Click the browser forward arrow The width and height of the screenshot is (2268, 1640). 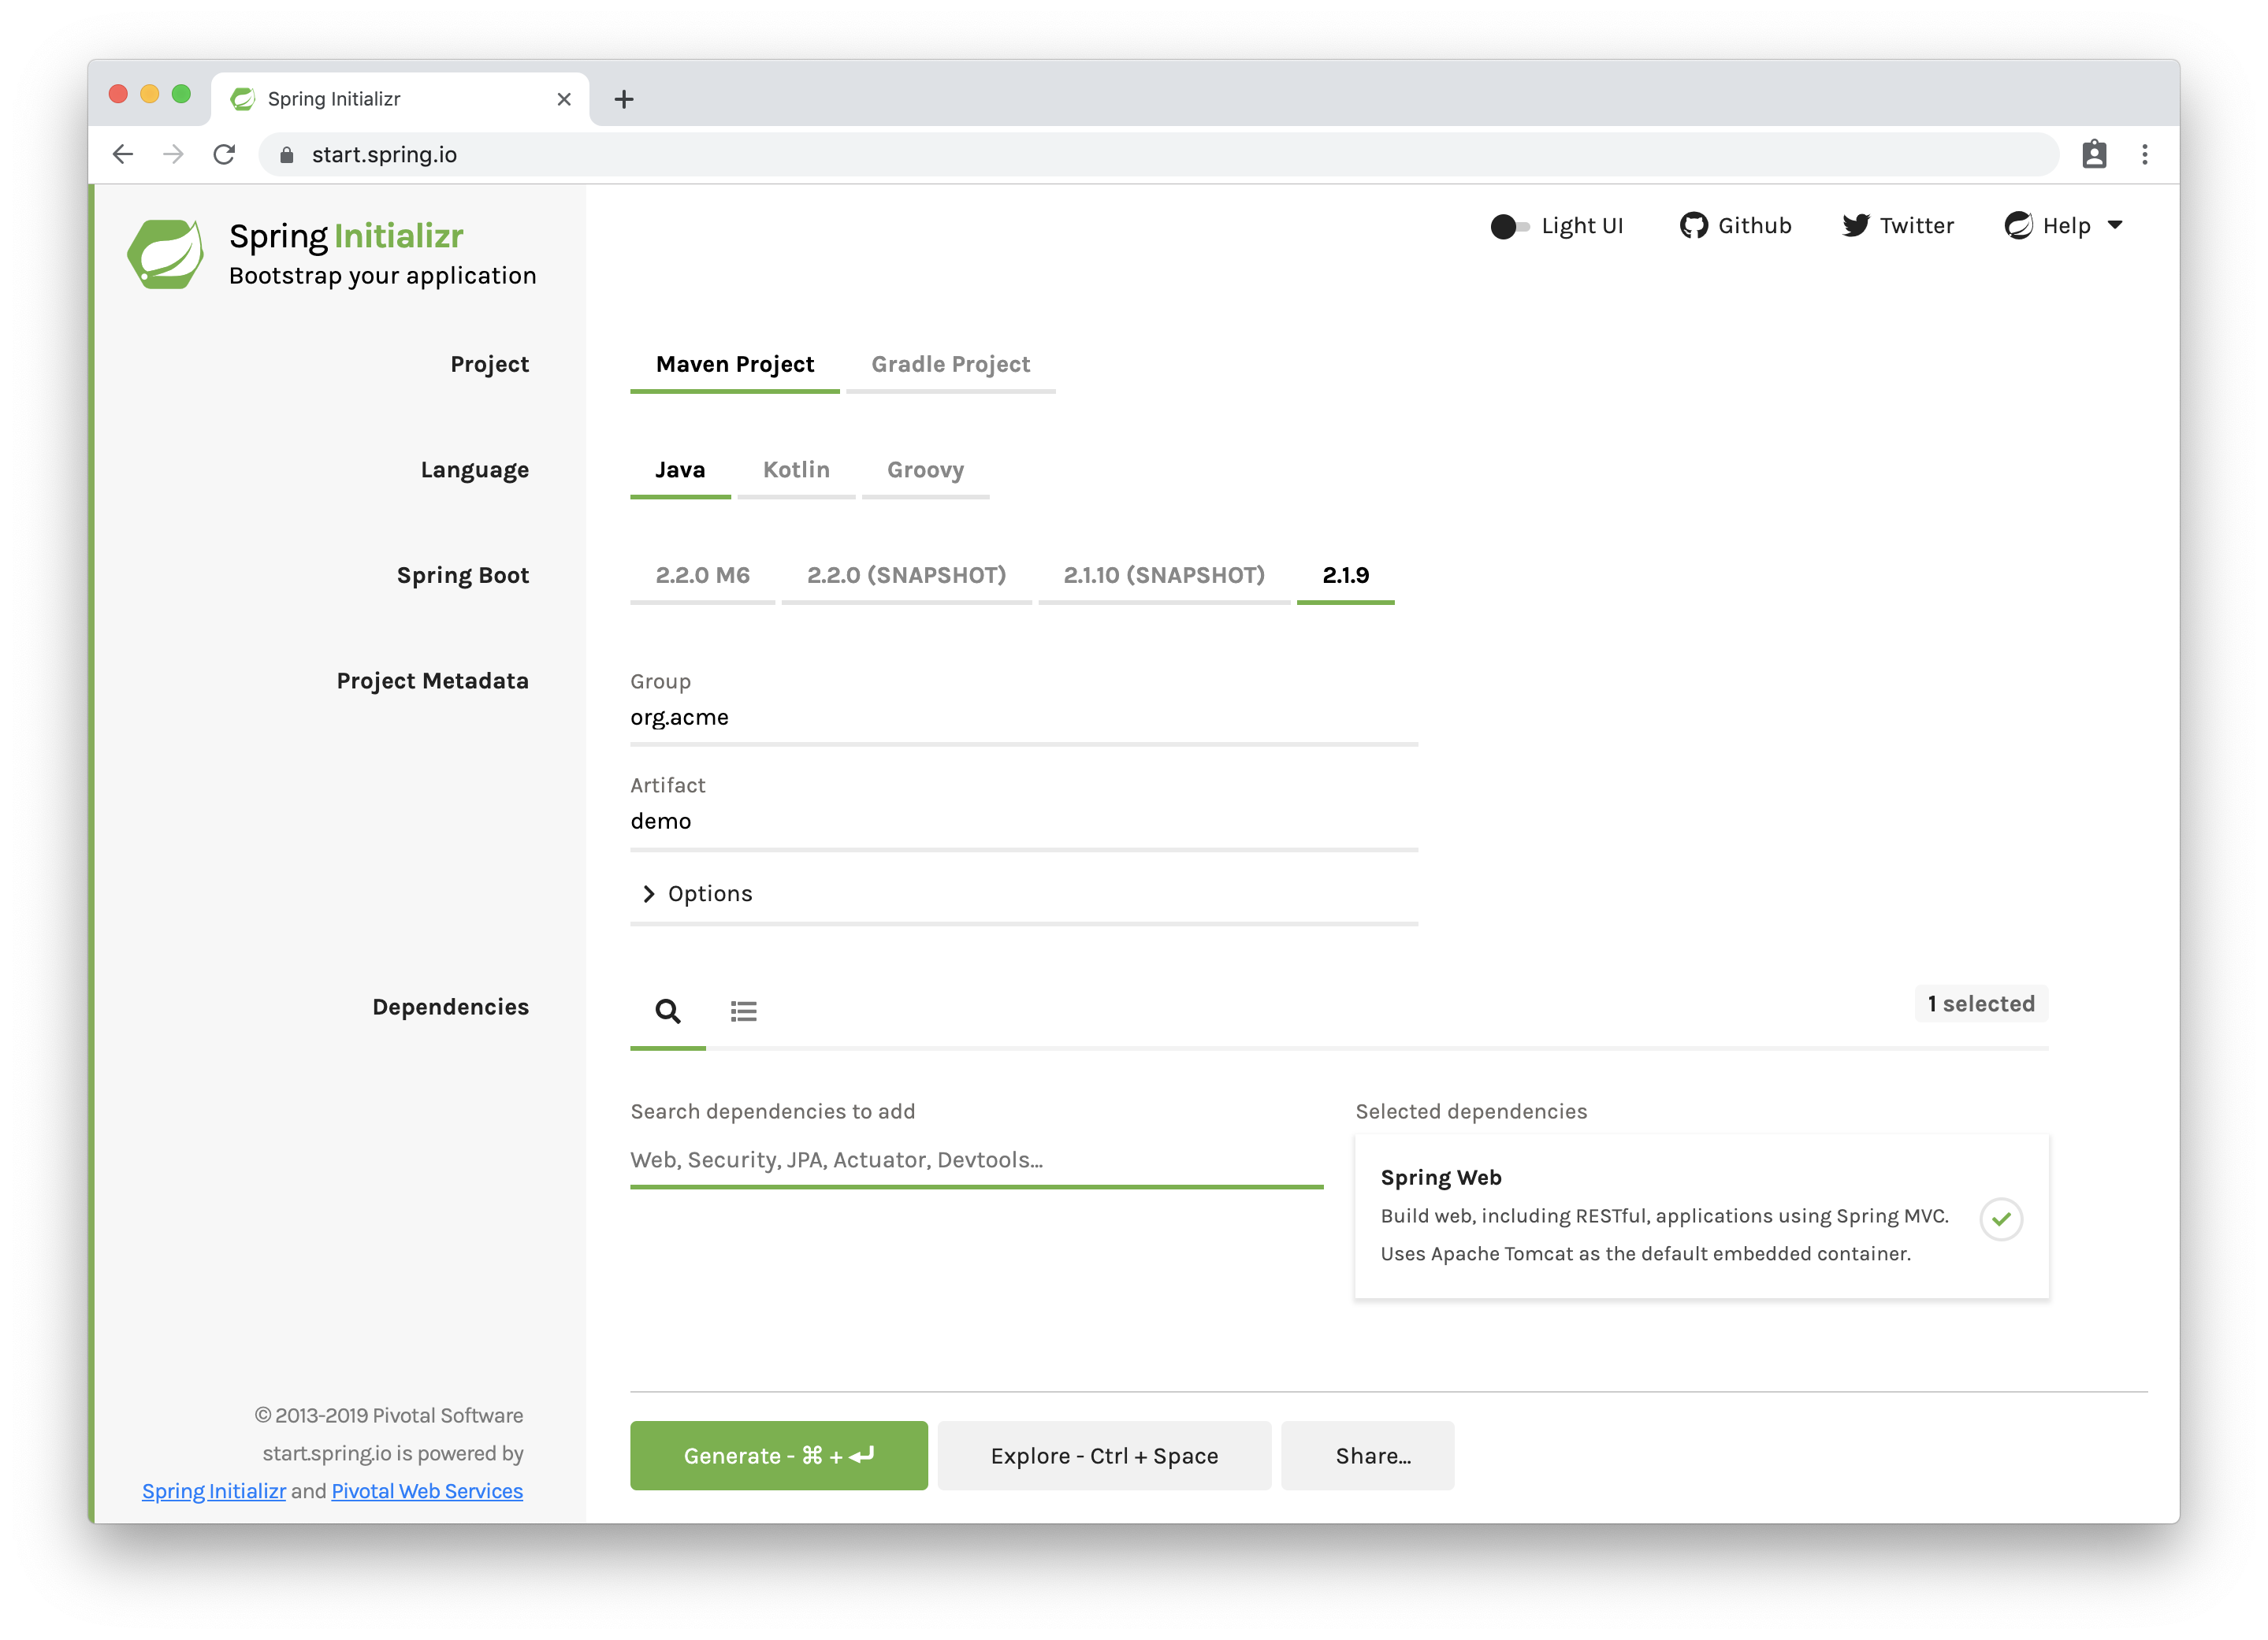pyautogui.click(x=174, y=154)
